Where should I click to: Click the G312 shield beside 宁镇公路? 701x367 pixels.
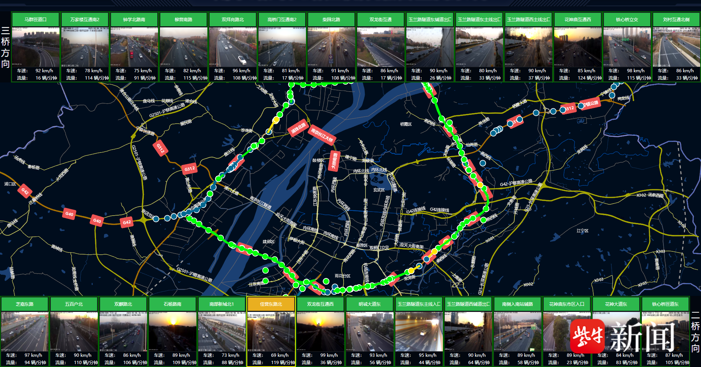tap(569, 108)
